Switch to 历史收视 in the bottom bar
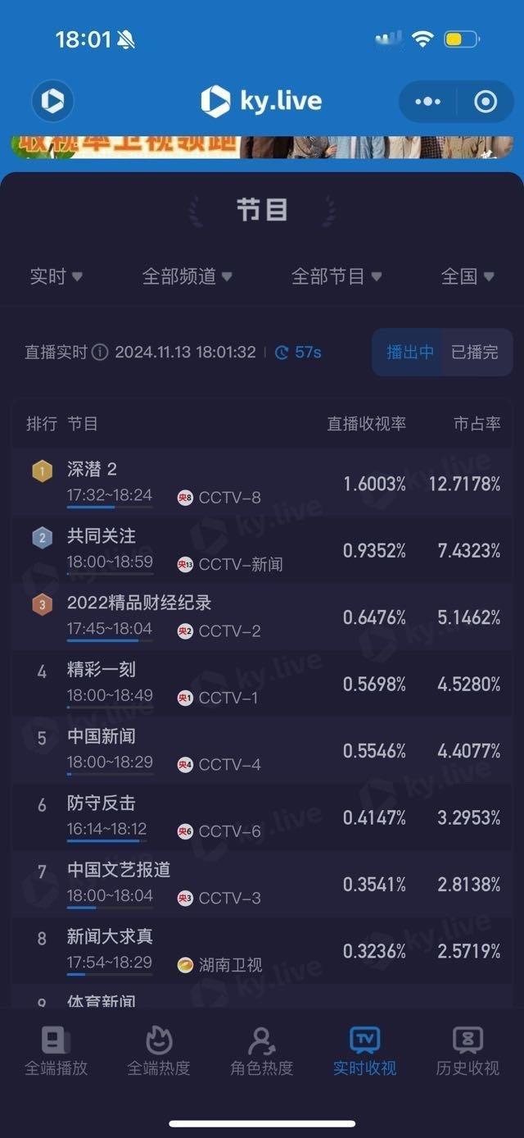This screenshot has width=524, height=1138. coord(468,1050)
